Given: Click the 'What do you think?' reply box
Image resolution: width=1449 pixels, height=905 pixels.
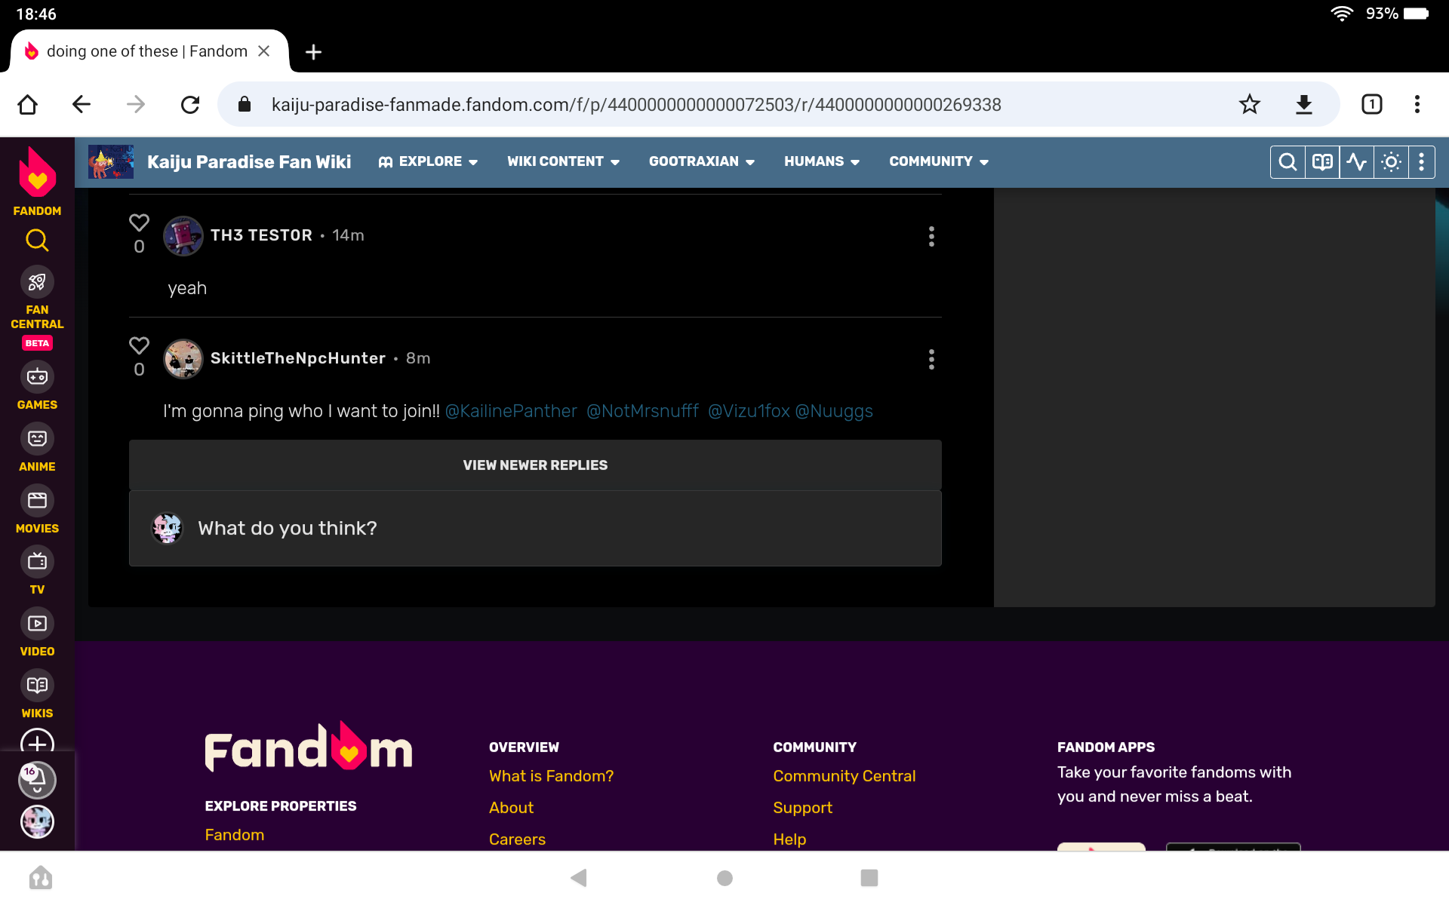Looking at the screenshot, I should click(535, 529).
